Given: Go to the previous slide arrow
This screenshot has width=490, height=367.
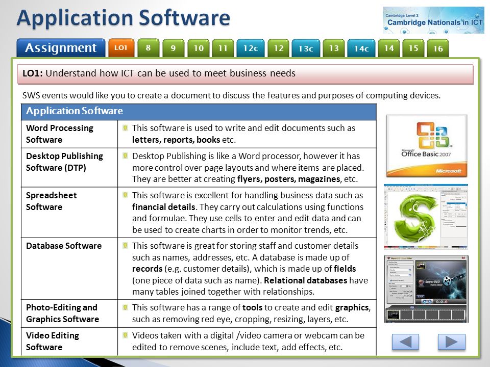Looking at the screenshot, I should click(x=405, y=342).
